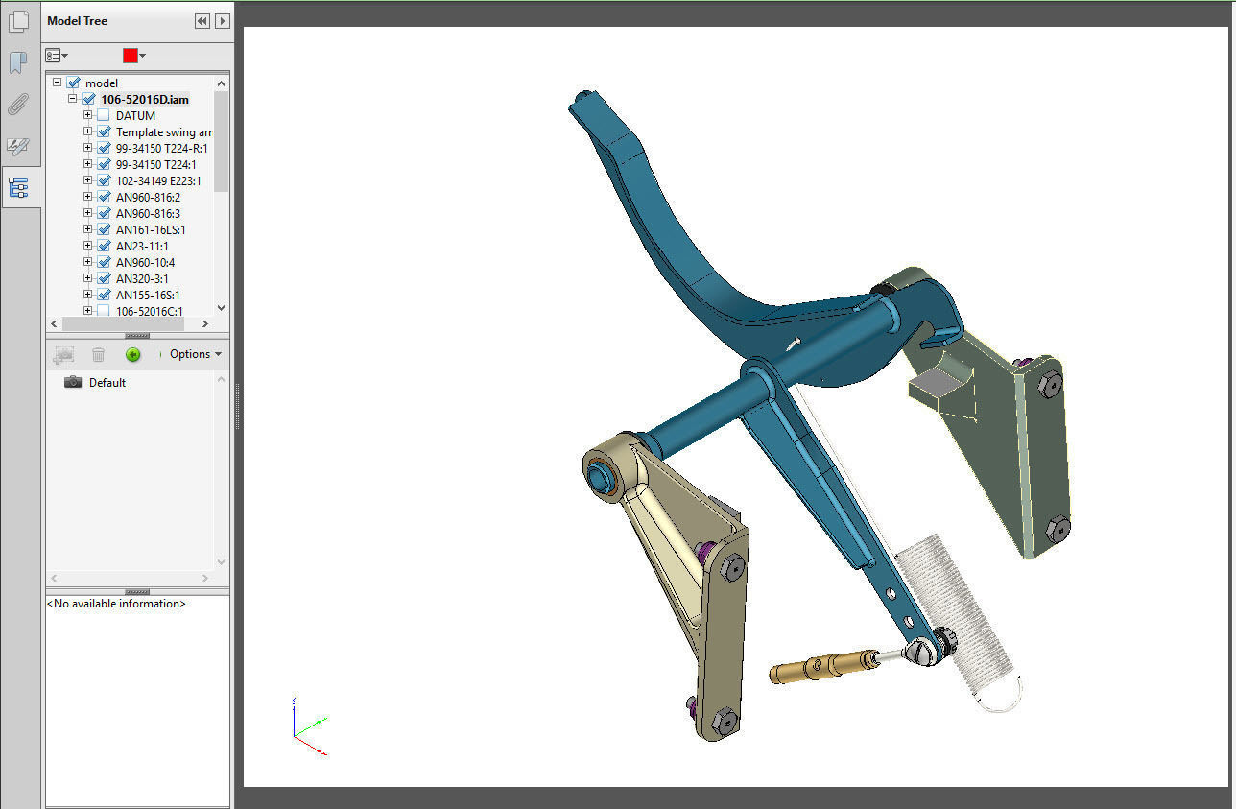The height and width of the screenshot is (809, 1236).
Task: Select the AN960-816:2 tree label
Action: coord(148,197)
